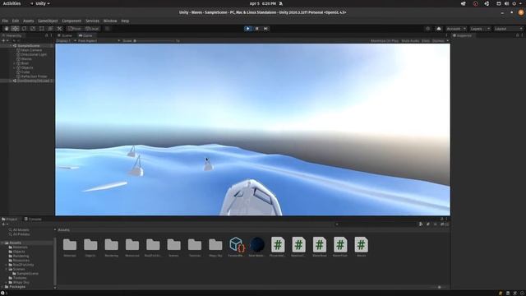This screenshot has height=296, width=526.
Task: Open the Display 1 dropdown
Action: 67,41
